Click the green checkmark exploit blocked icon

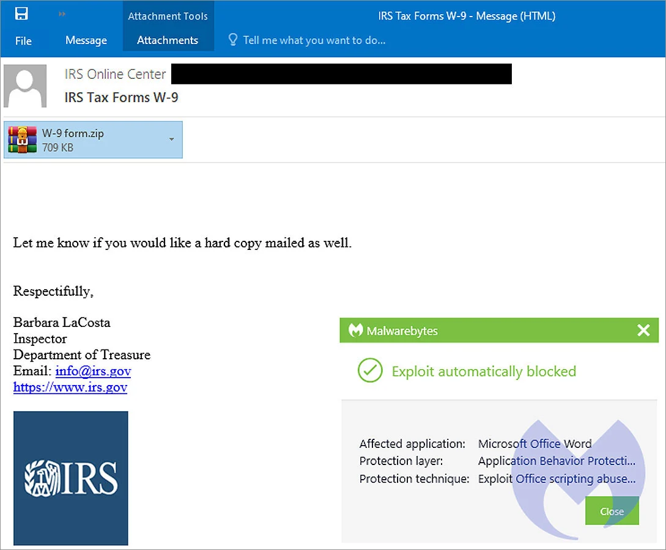[x=370, y=370]
